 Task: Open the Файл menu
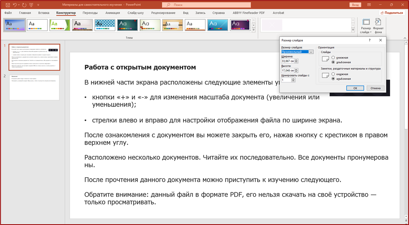click(x=8, y=13)
